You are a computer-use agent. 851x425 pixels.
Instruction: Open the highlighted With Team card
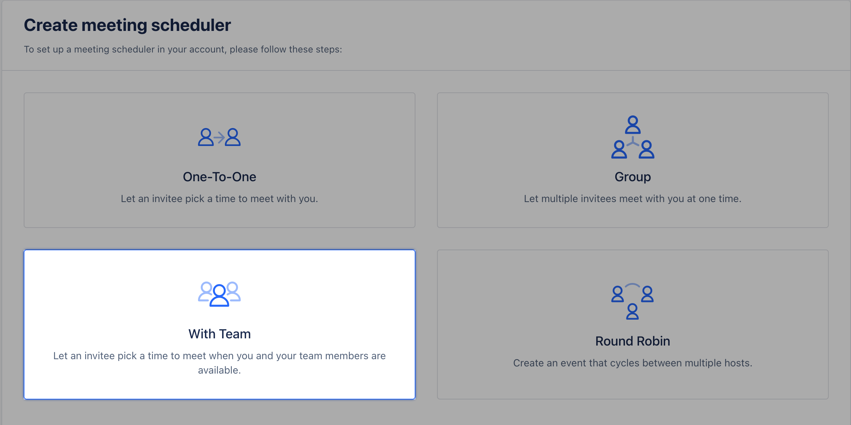[x=219, y=324]
